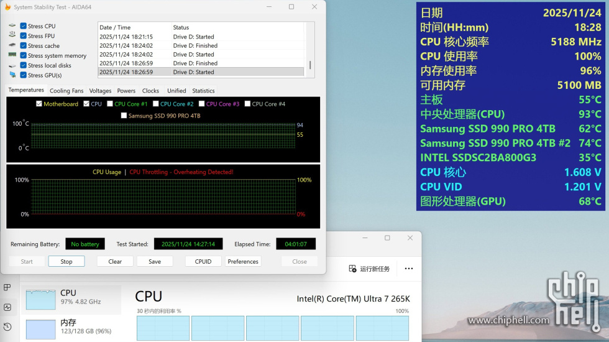The image size is (609, 342).
Task: Click Test Started value 2025/11/24 14:27:14
Action: tap(188, 244)
